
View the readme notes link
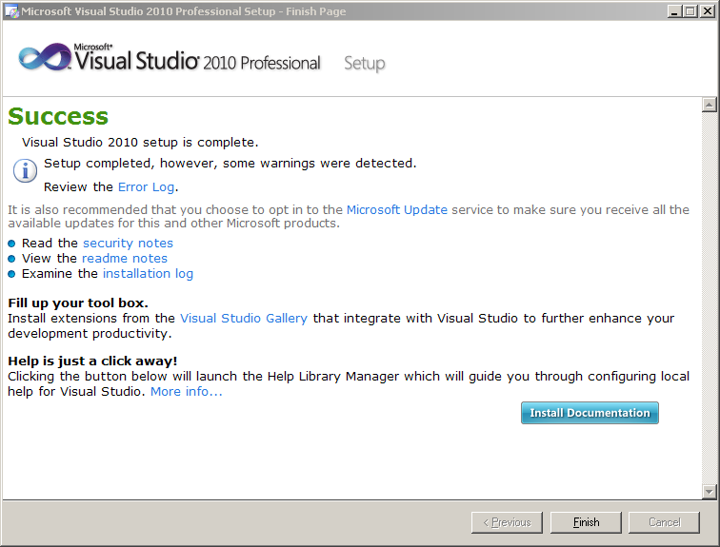(125, 258)
